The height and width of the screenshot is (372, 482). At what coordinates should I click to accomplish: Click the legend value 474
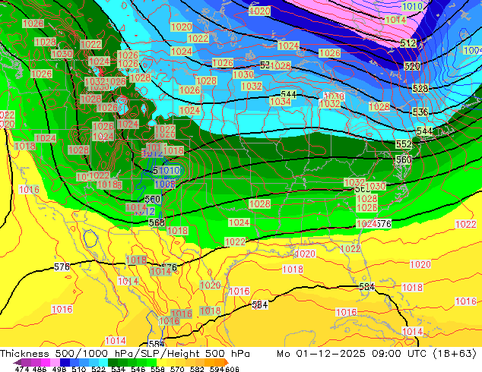point(22,369)
